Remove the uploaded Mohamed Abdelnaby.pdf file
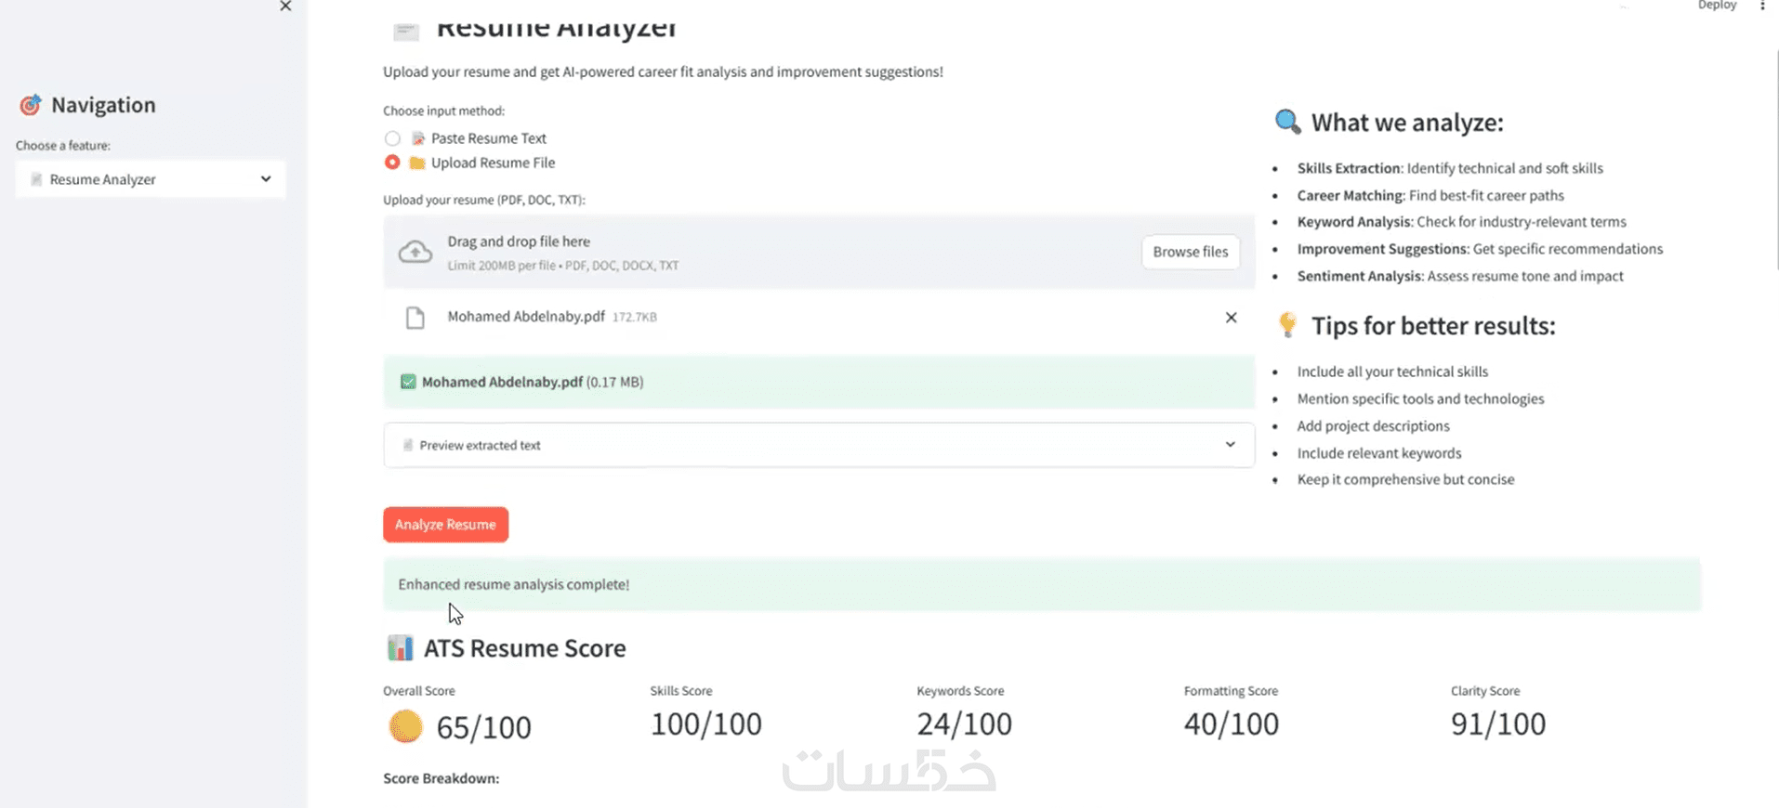This screenshot has width=1779, height=808. (1231, 318)
